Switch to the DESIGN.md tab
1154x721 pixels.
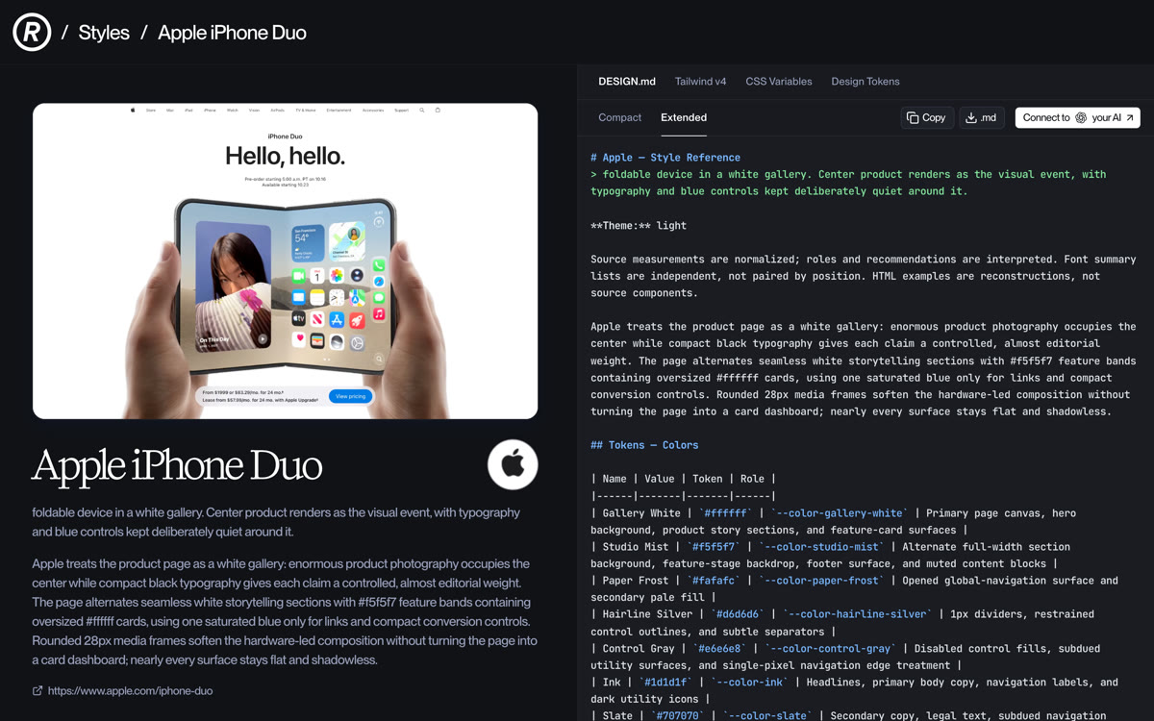click(x=627, y=82)
